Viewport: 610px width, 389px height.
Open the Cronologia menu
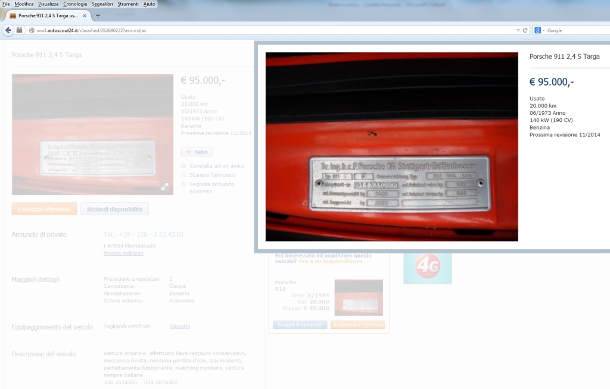coord(75,4)
